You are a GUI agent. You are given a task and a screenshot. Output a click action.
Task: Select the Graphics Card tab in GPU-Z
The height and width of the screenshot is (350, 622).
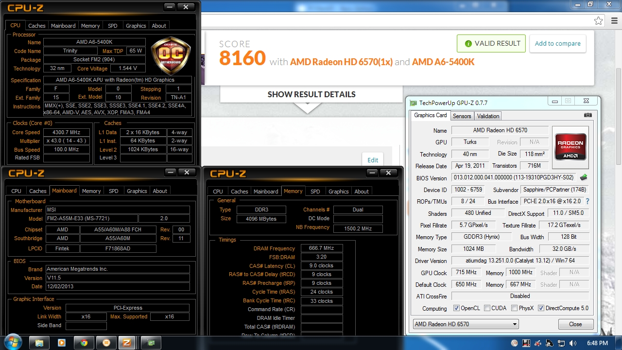tap(430, 115)
